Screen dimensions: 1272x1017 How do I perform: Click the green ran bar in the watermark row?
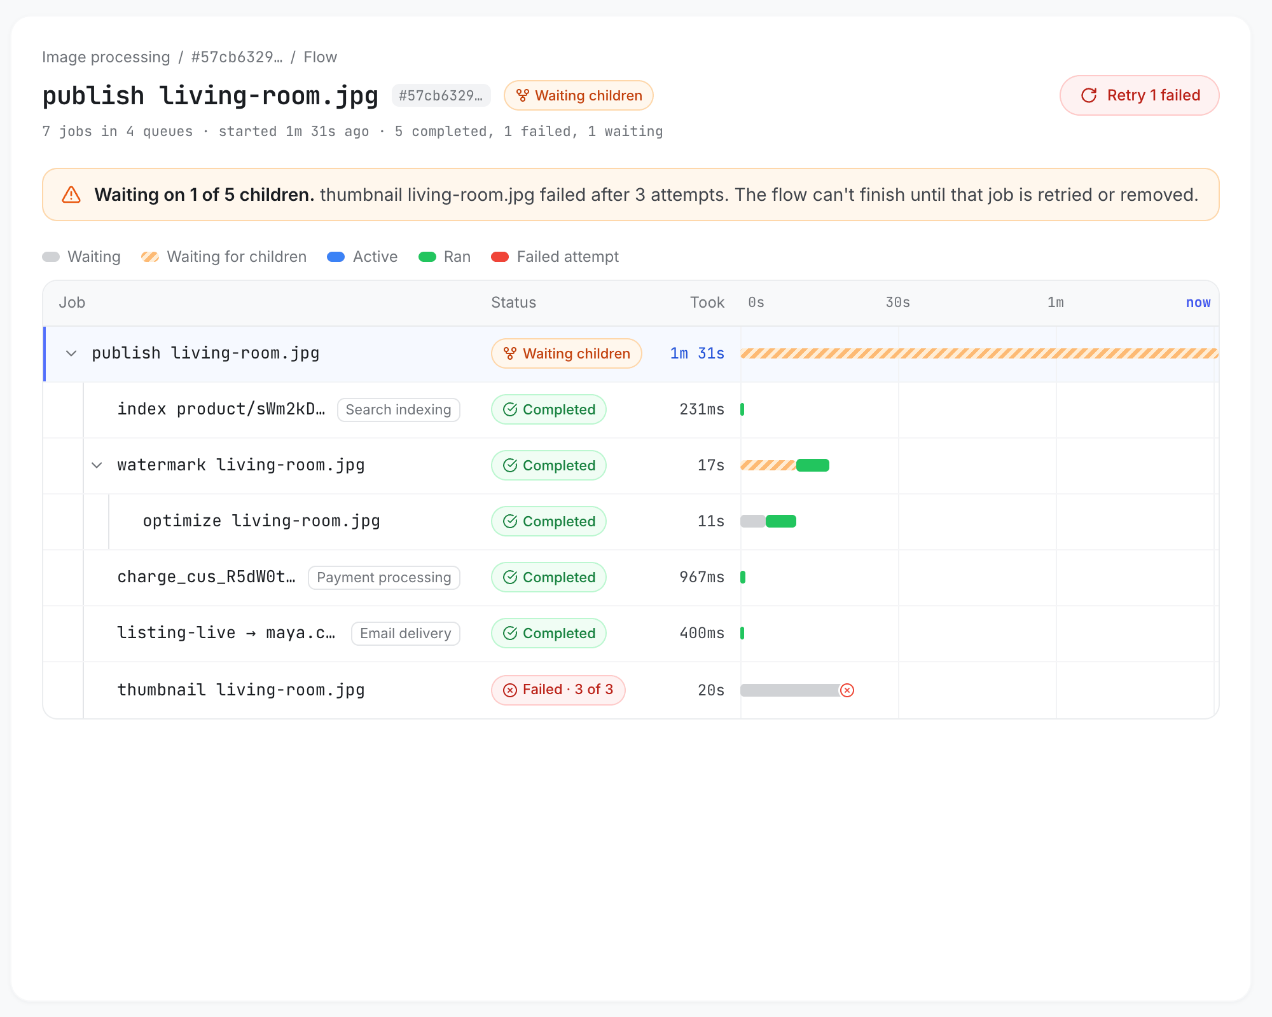coord(813,465)
